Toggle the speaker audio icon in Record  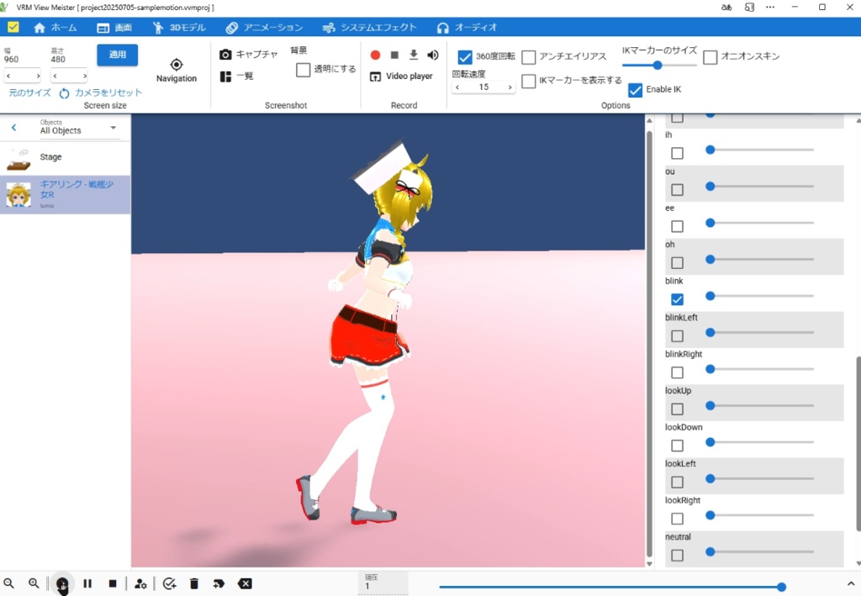(x=433, y=55)
